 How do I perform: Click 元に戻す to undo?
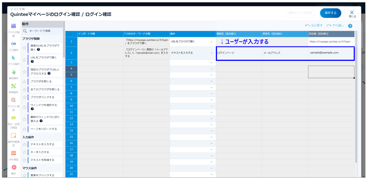(314, 26)
